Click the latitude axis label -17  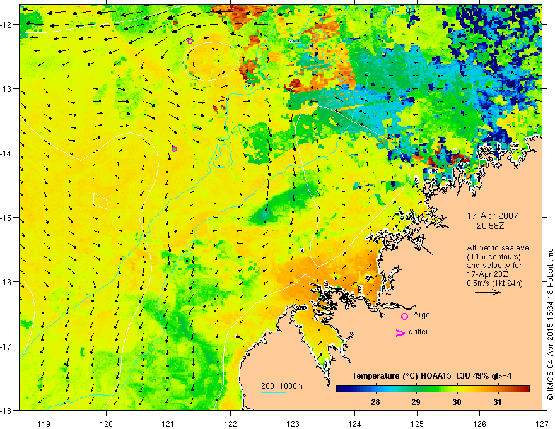click(7, 346)
